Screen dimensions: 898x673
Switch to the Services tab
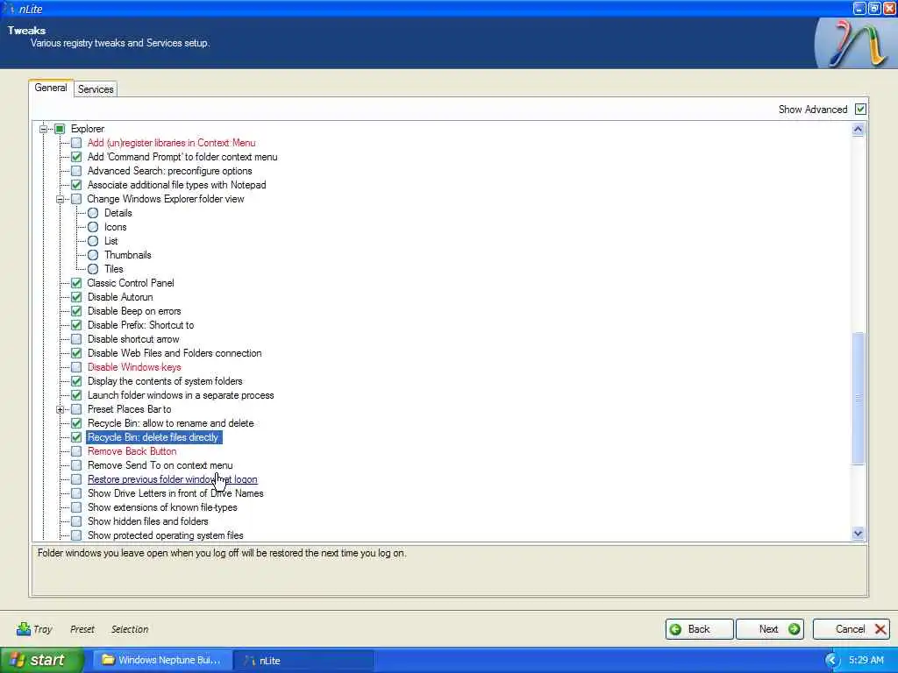pyautogui.click(x=96, y=89)
